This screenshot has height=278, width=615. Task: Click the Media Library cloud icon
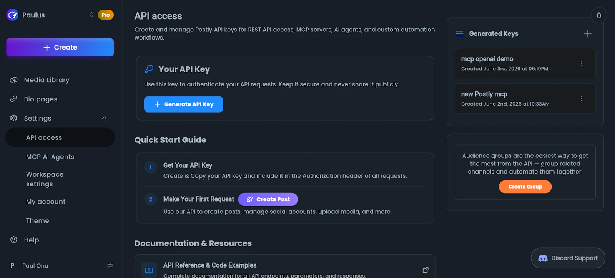[14, 80]
